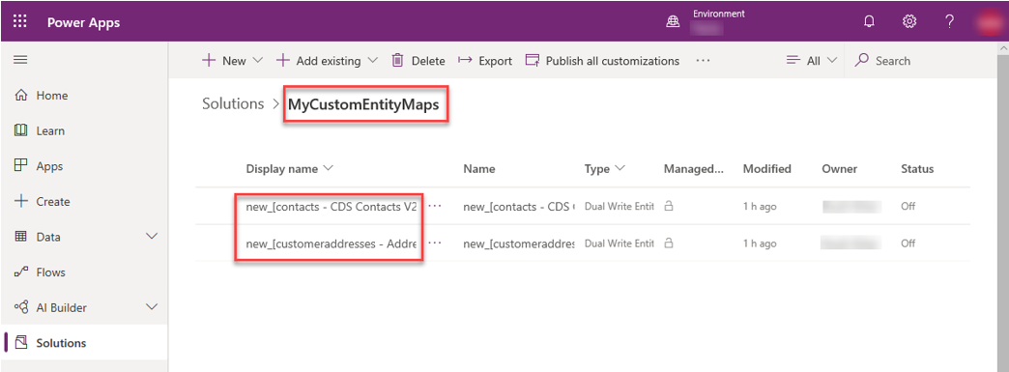Image resolution: width=1009 pixels, height=372 pixels.
Task: Click the Delete trash can icon
Action: pyautogui.click(x=397, y=61)
